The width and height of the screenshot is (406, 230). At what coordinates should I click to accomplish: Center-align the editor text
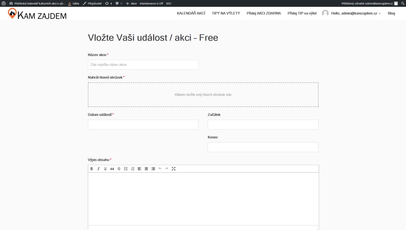point(146,169)
